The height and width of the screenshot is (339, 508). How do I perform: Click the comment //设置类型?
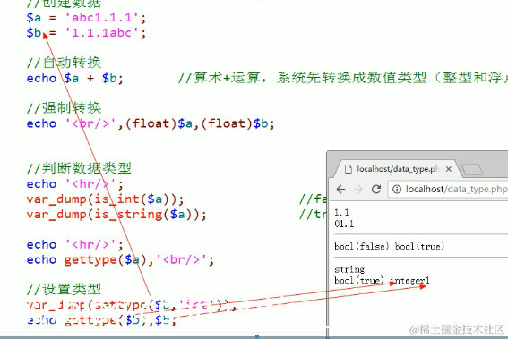64,289
